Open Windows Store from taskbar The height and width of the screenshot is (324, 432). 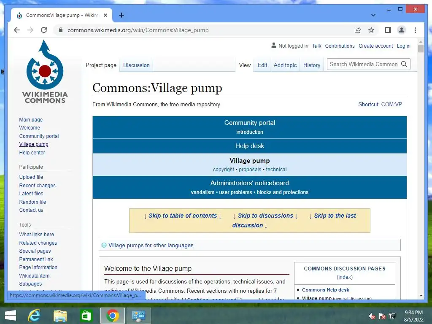click(86, 316)
